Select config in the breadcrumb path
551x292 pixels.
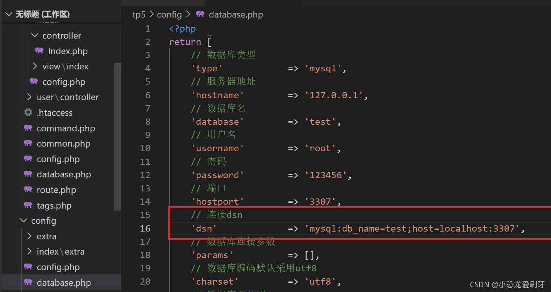tap(169, 14)
